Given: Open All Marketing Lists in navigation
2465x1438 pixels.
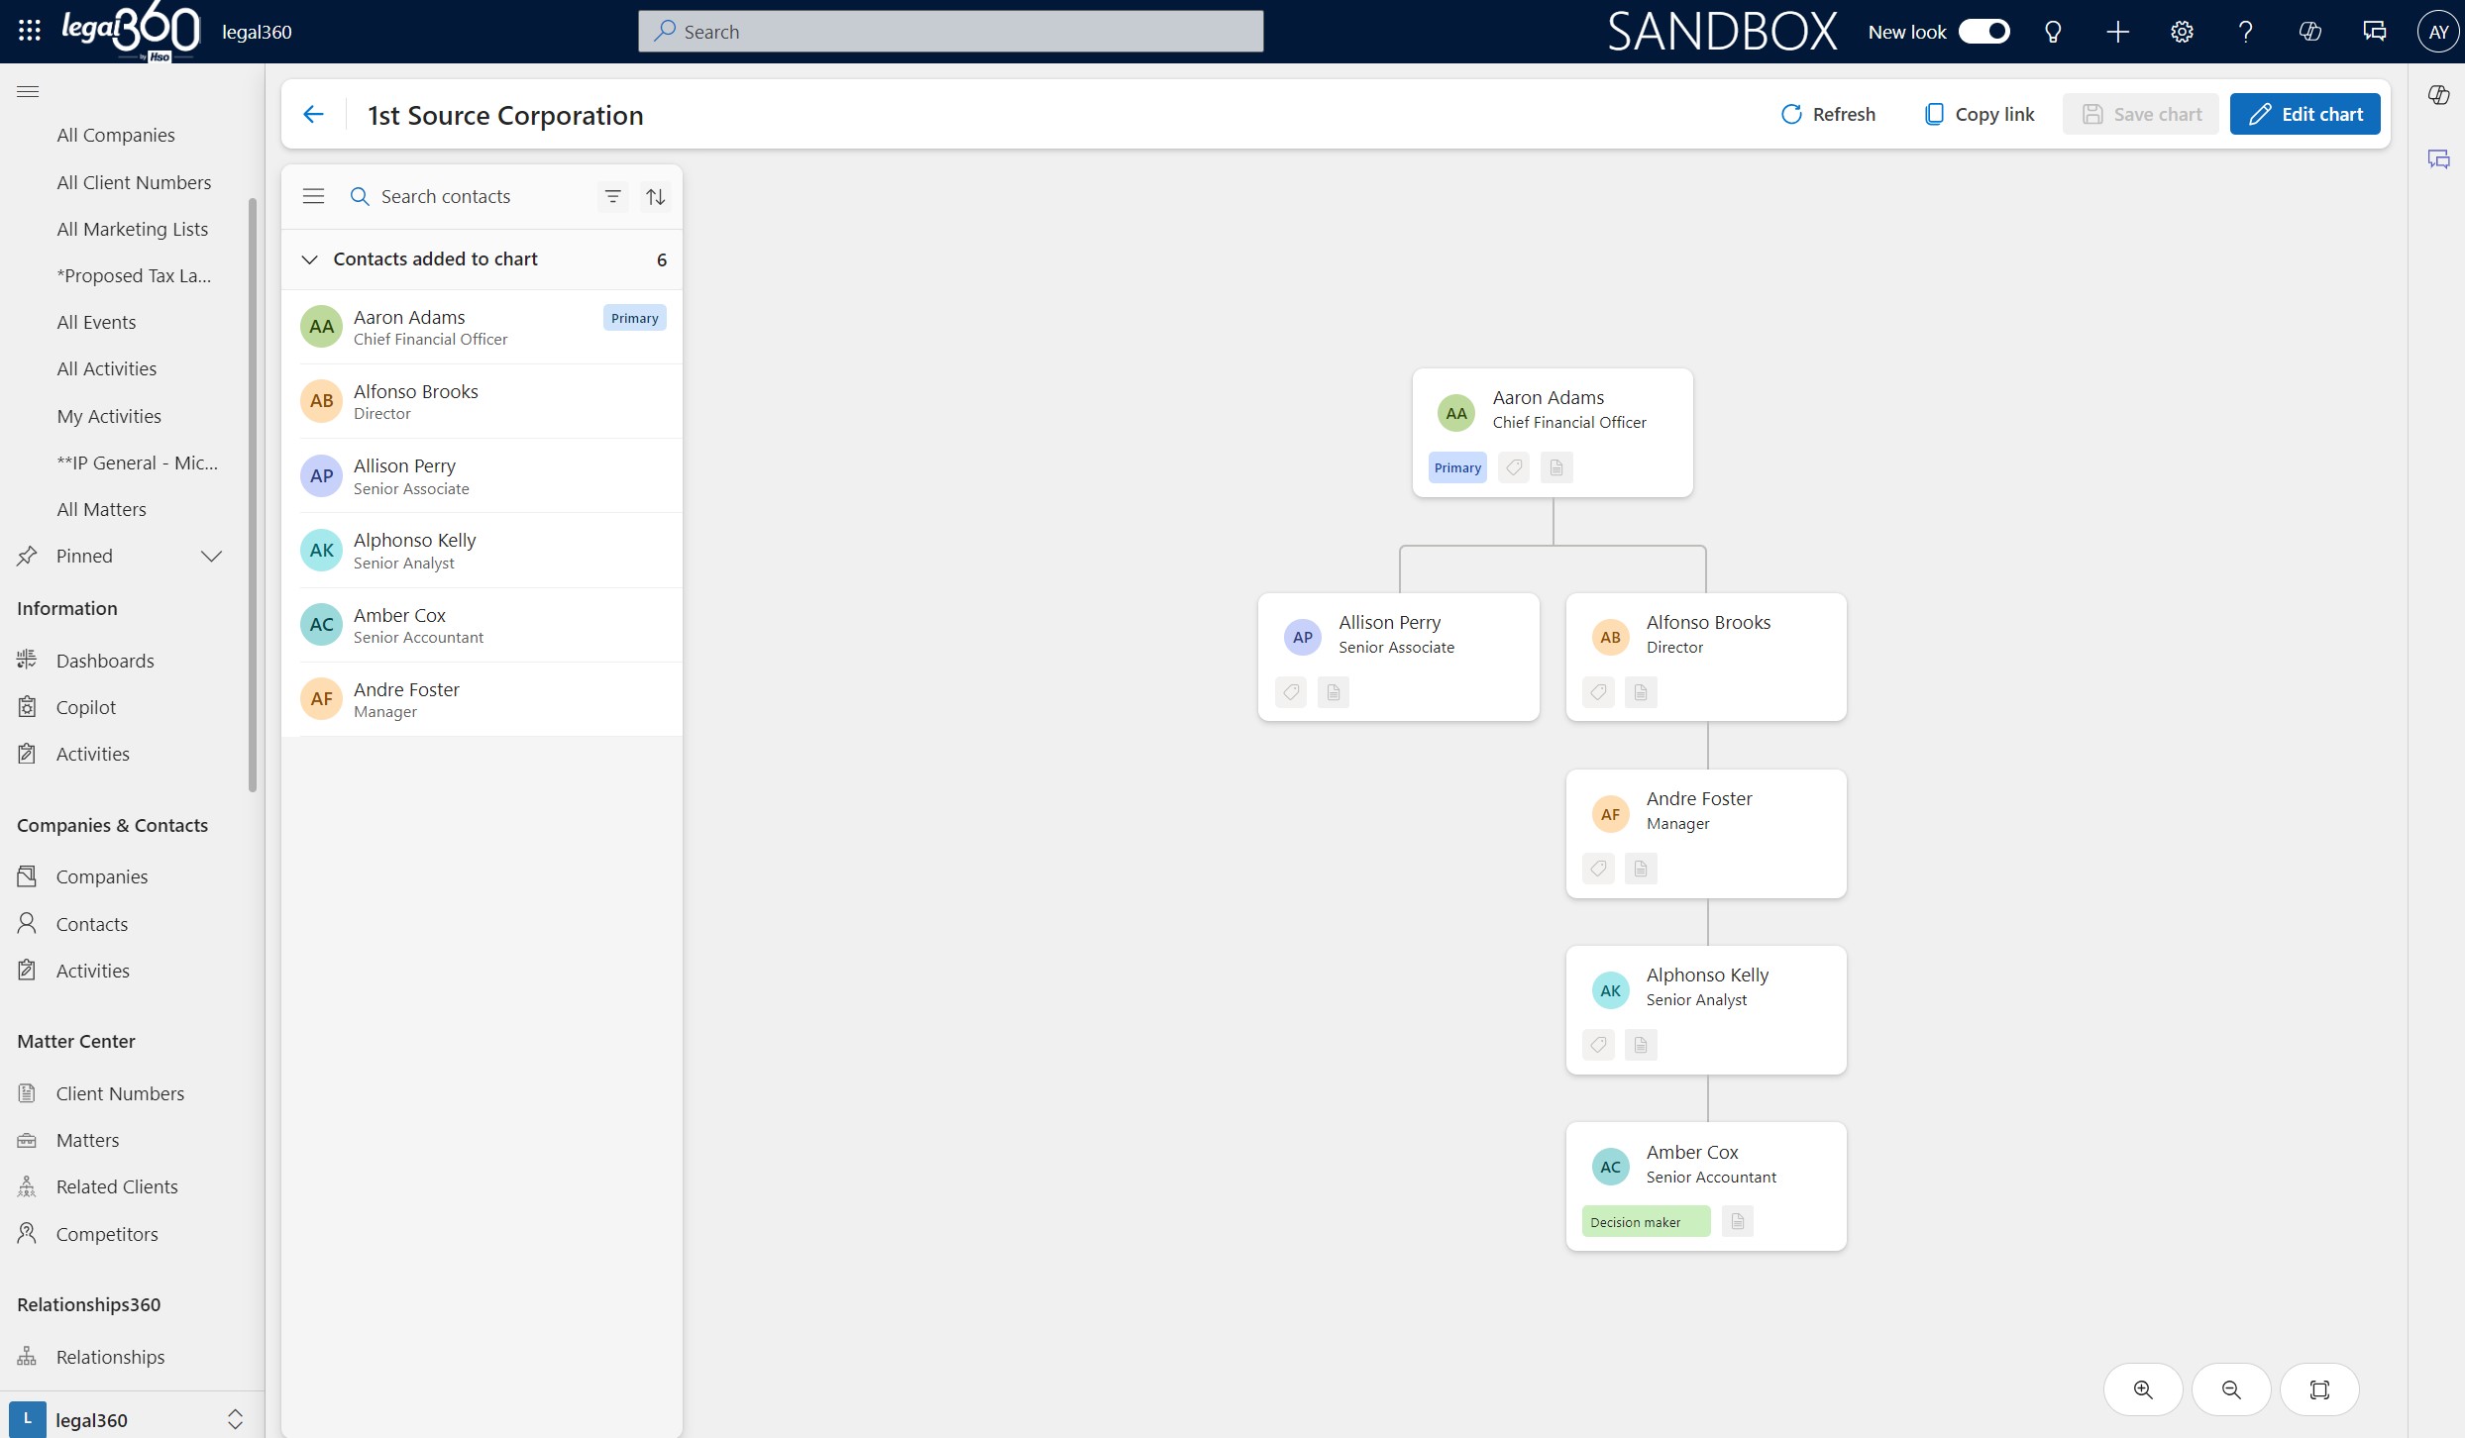Looking at the screenshot, I should tap(133, 229).
